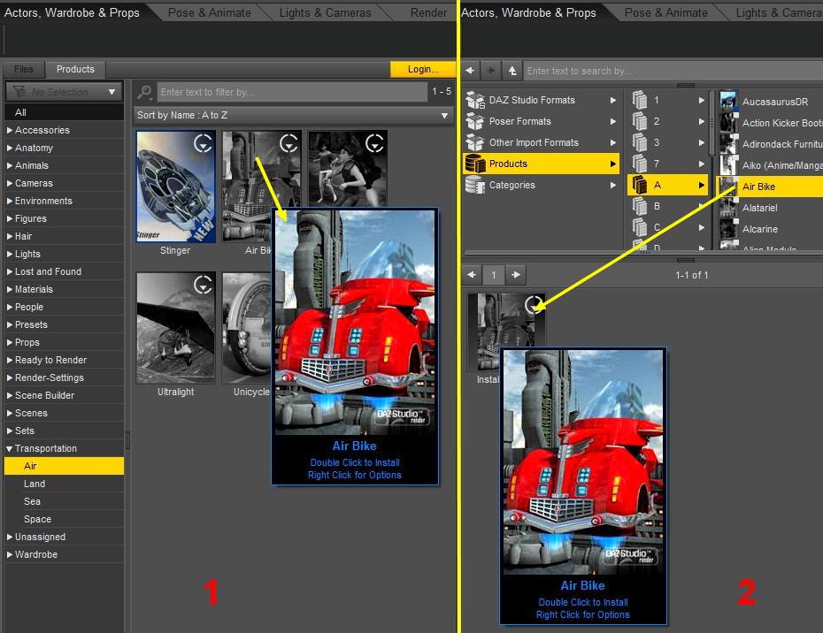Click folder 7 icon in the Products list

(639, 164)
